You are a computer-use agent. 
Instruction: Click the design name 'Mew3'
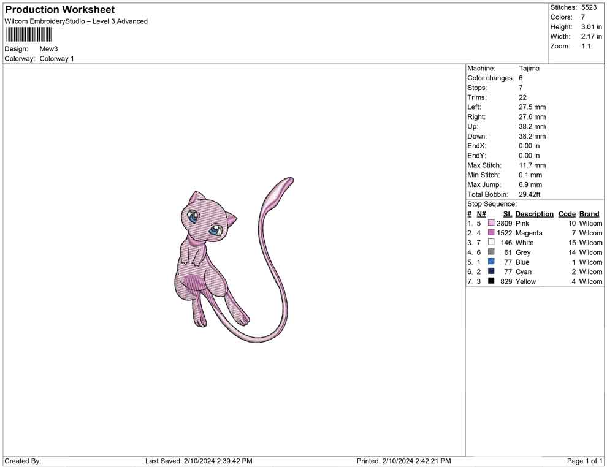tap(48, 49)
